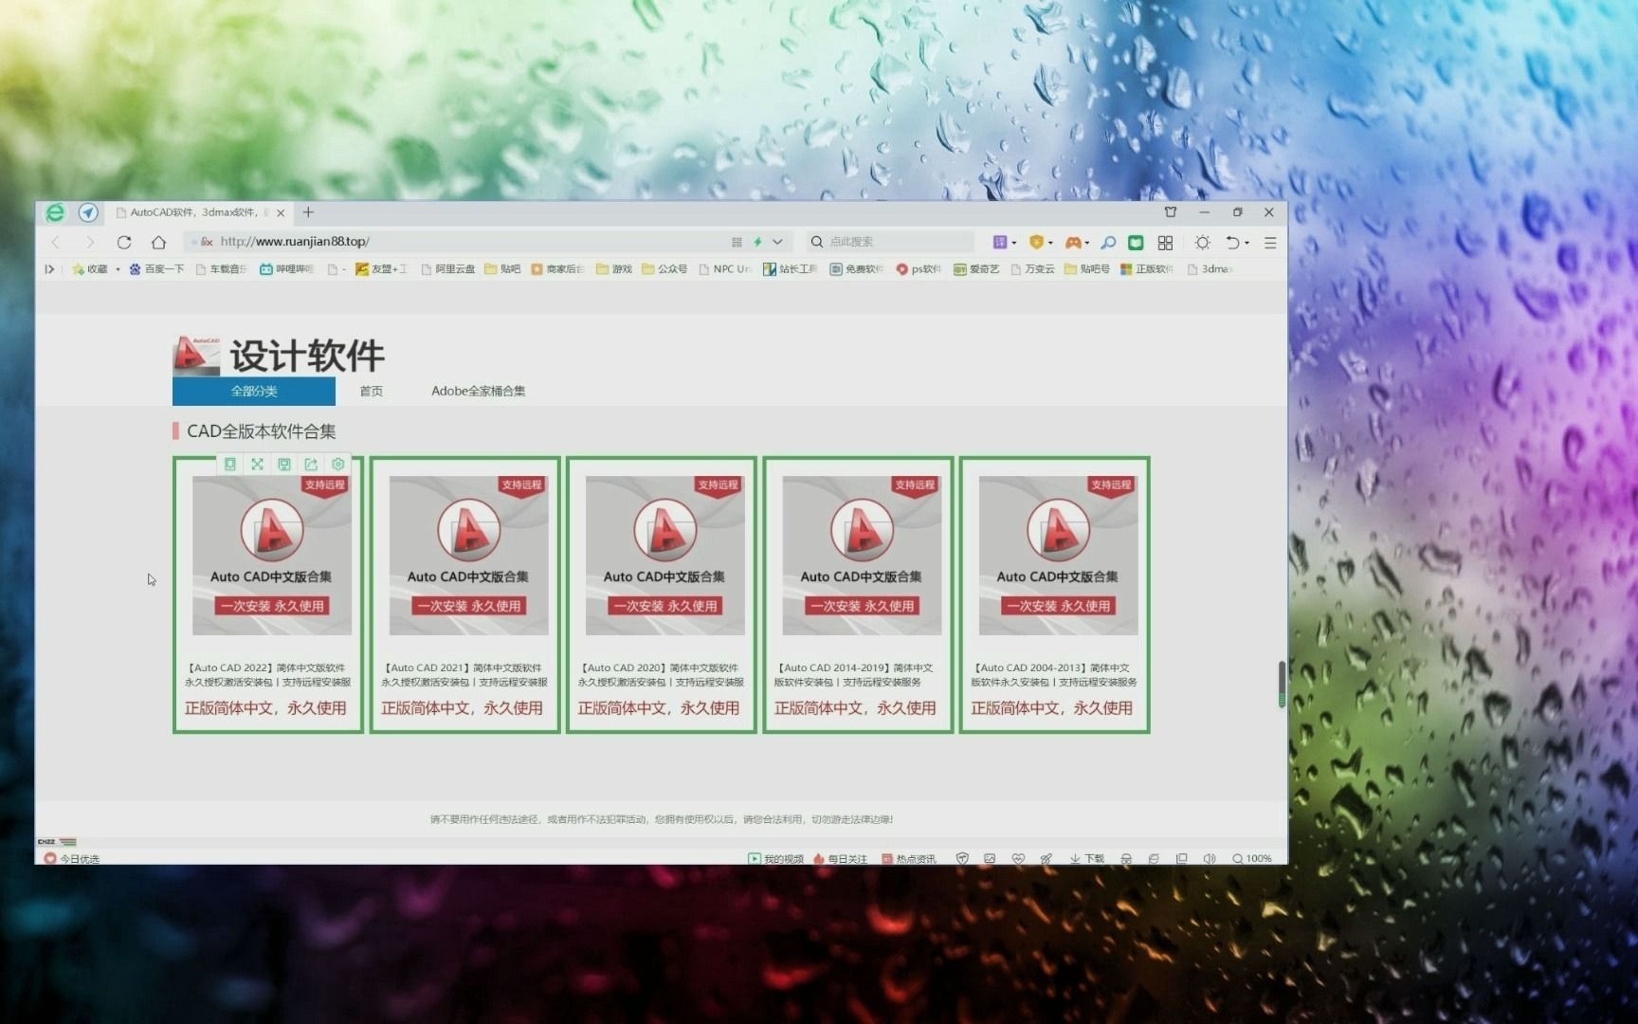1638x1024 pixels.
Task: Click the green square extension icon
Action: coord(1136,243)
